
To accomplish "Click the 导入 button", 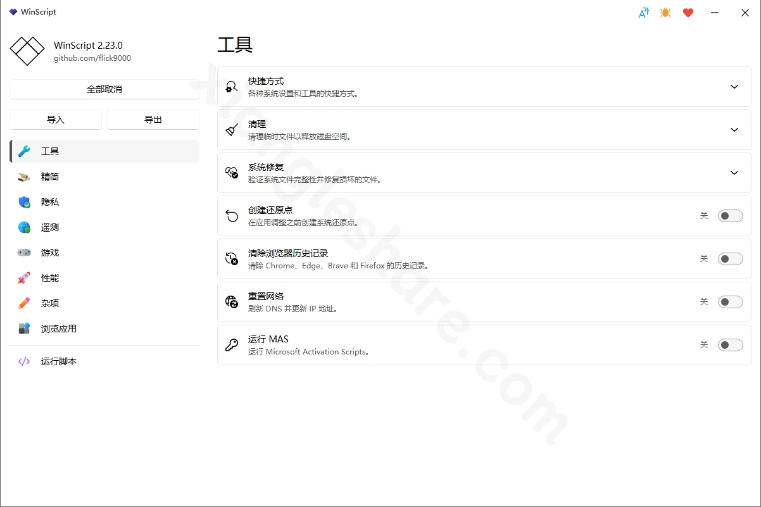I will pos(56,120).
